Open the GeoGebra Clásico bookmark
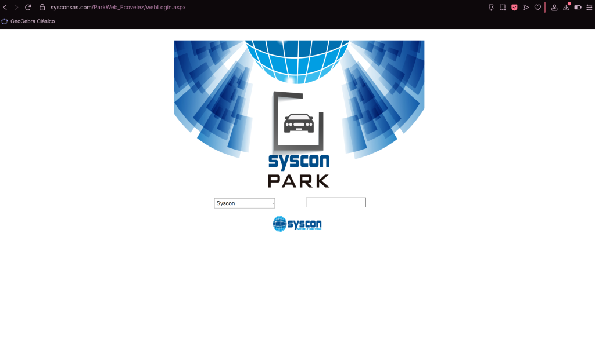595x346 pixels. pos(28,21)
